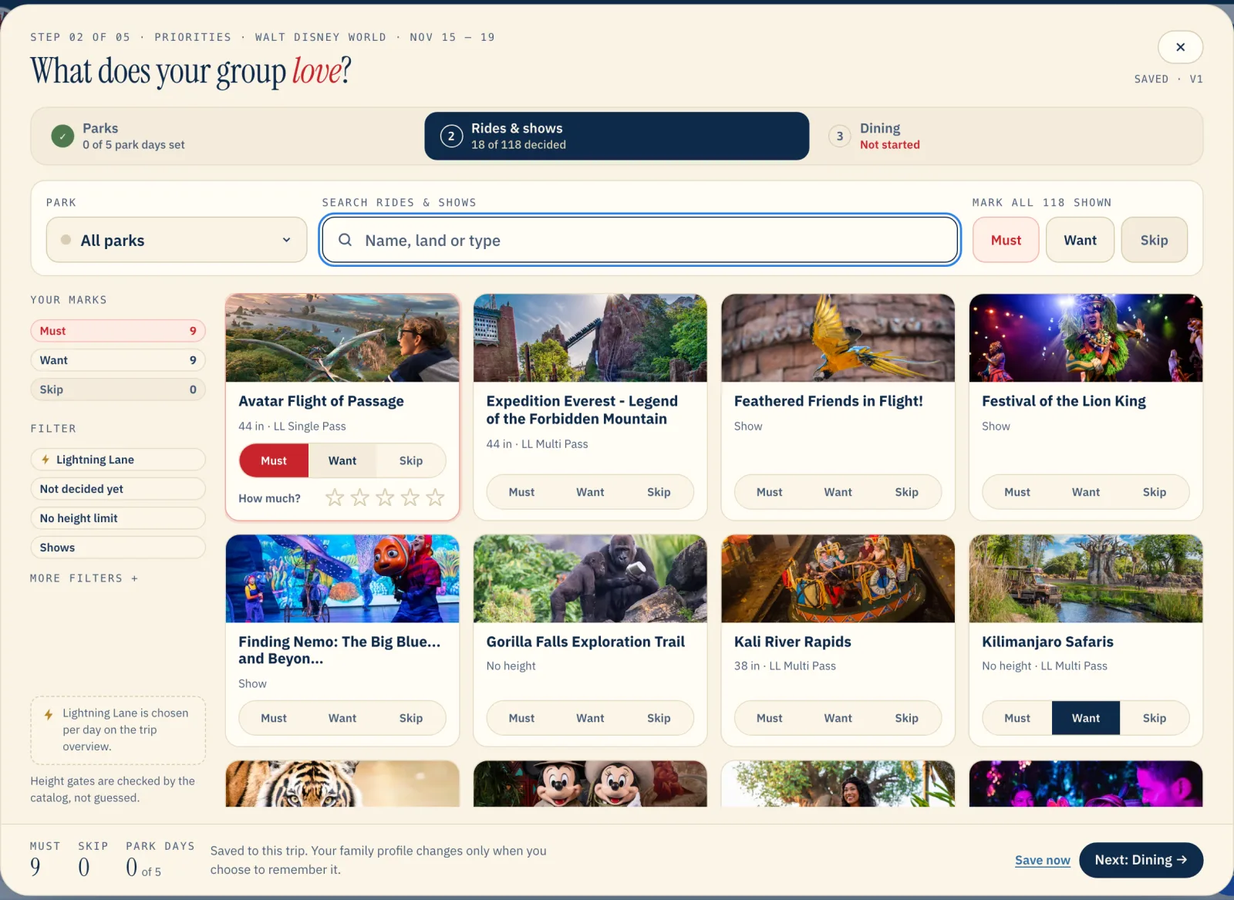This screenshot has width=1234, height=900.
Task: Click the green checkmark on Parks step
Action: [62, 136]
